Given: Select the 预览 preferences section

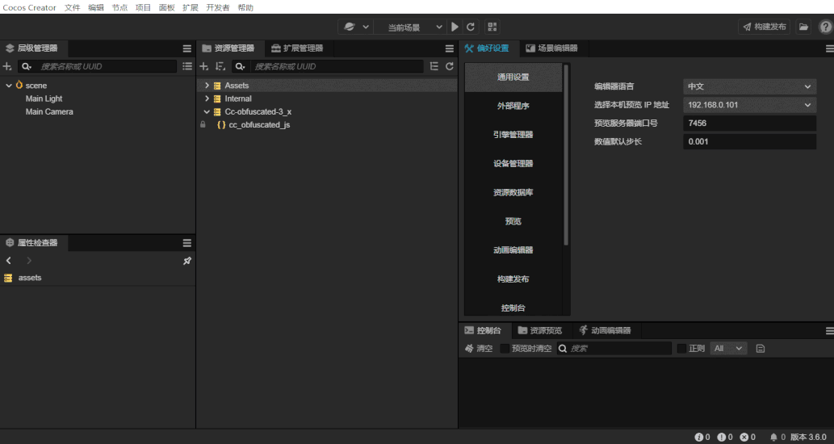Looking at the screenshot, I should point(513,221).
